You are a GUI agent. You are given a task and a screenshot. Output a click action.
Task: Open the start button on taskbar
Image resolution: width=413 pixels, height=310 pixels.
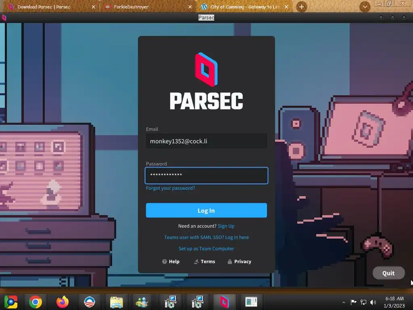(x=11, y=302)
